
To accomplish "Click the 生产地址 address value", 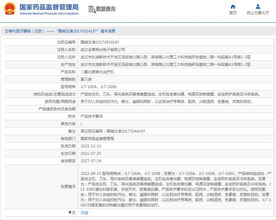I will [166, 65].
